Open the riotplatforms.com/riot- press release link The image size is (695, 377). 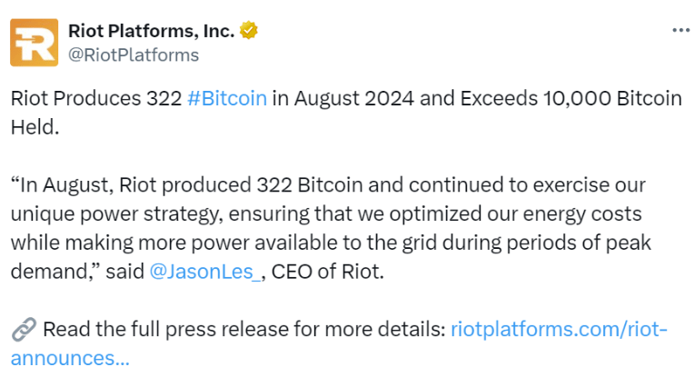click(x=559, y=329)
